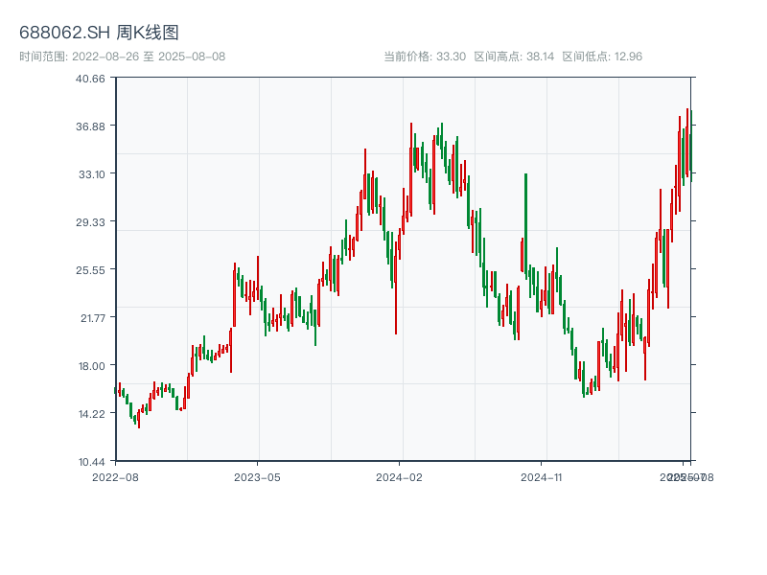
Task: Click y-axis value 10.44
Action: pos(92,462)
